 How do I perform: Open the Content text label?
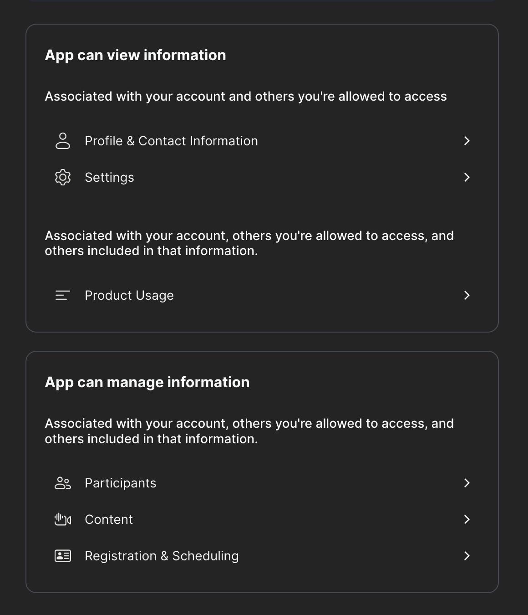click(x=109, y=519)
